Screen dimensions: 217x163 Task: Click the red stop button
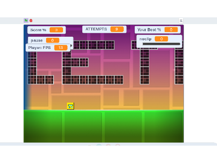coord(31,20)
